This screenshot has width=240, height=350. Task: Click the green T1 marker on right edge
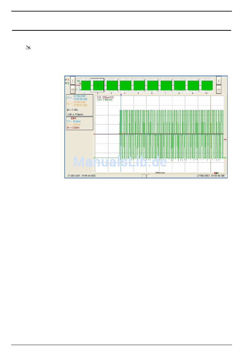[225, 158]
